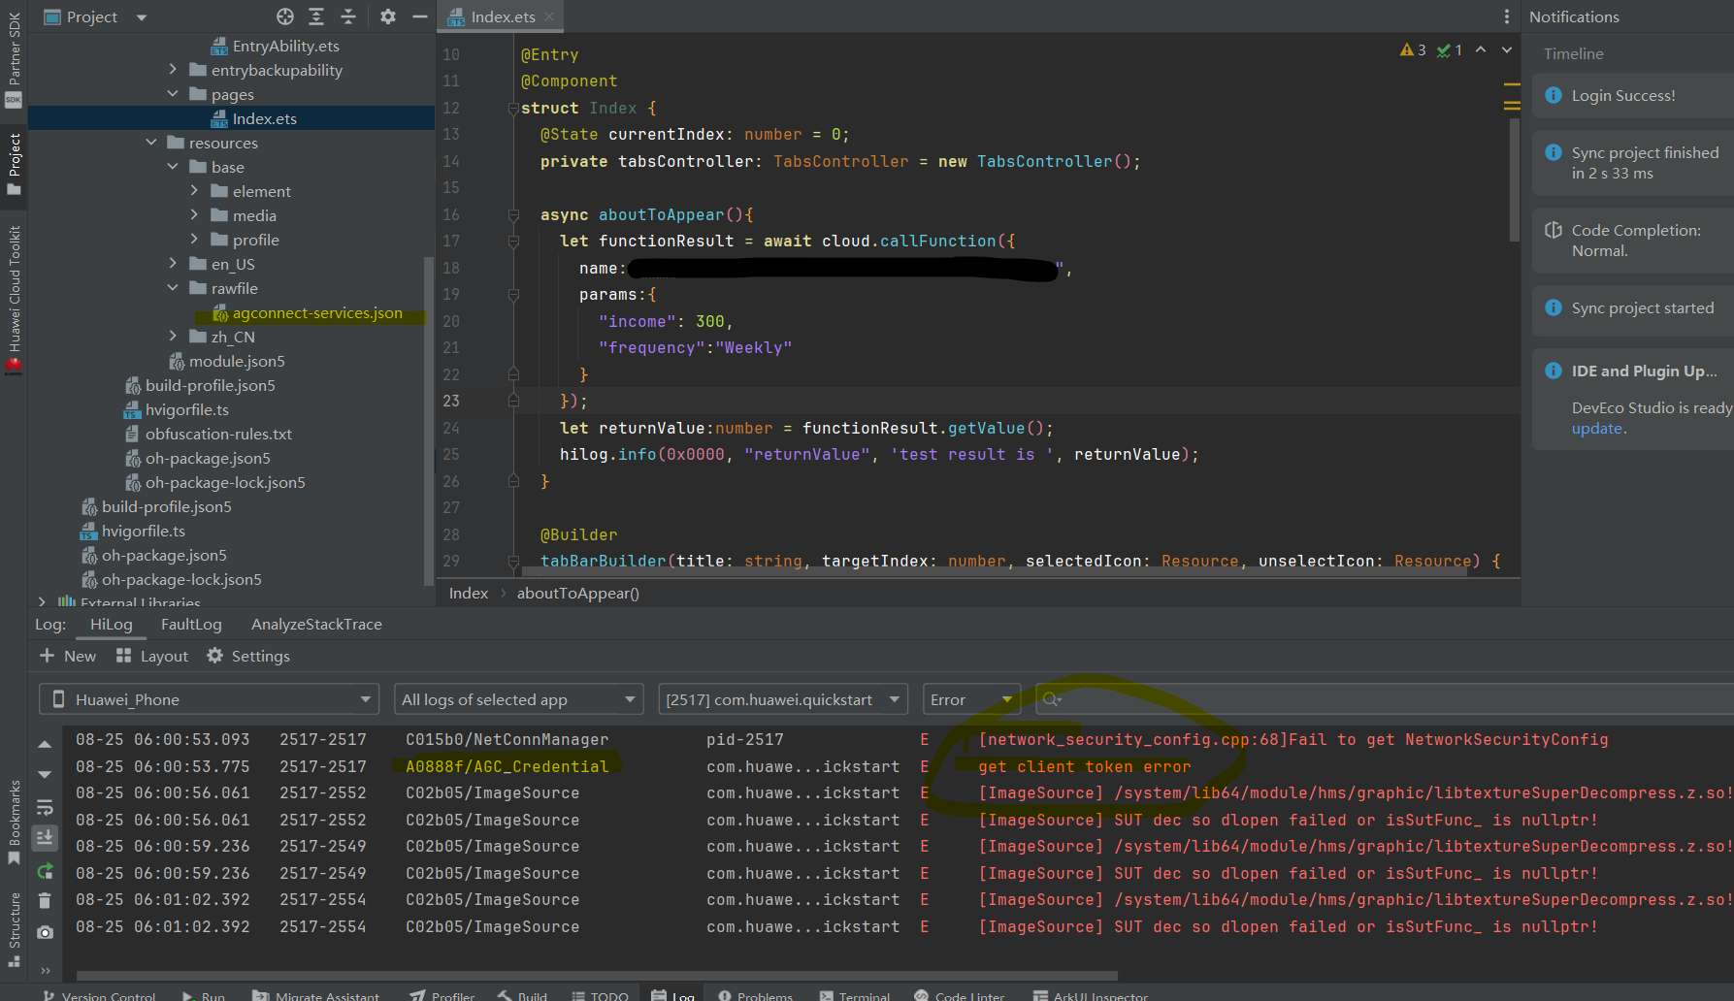The width and height of the screenshot is (1734, 1001).
Task: Select opened file locator target icon
Action: pyautogui.click(x=285, y=16)
